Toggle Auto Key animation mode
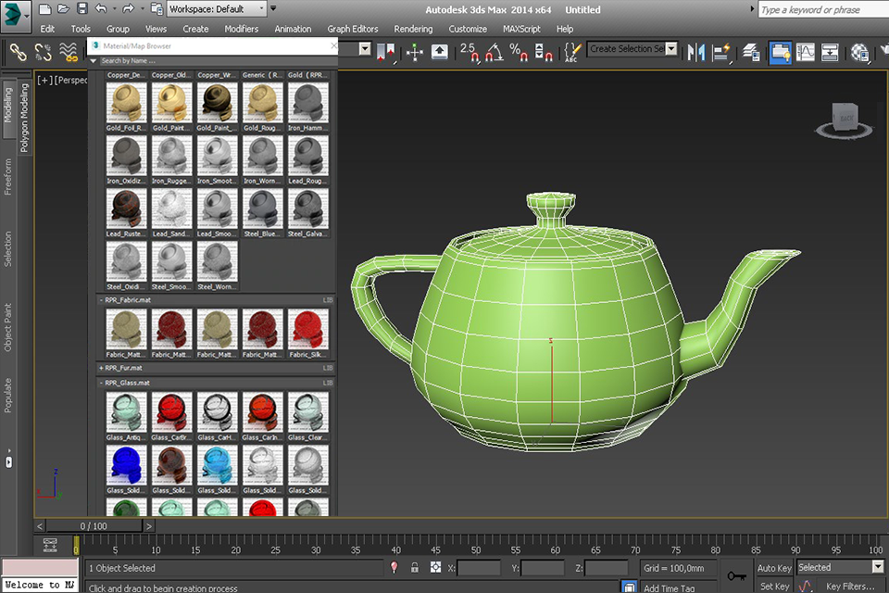Screen dimensions: 889x593 (774, 568)
